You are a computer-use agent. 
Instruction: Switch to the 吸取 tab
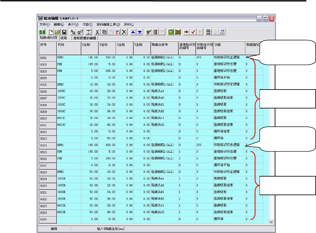64,38
